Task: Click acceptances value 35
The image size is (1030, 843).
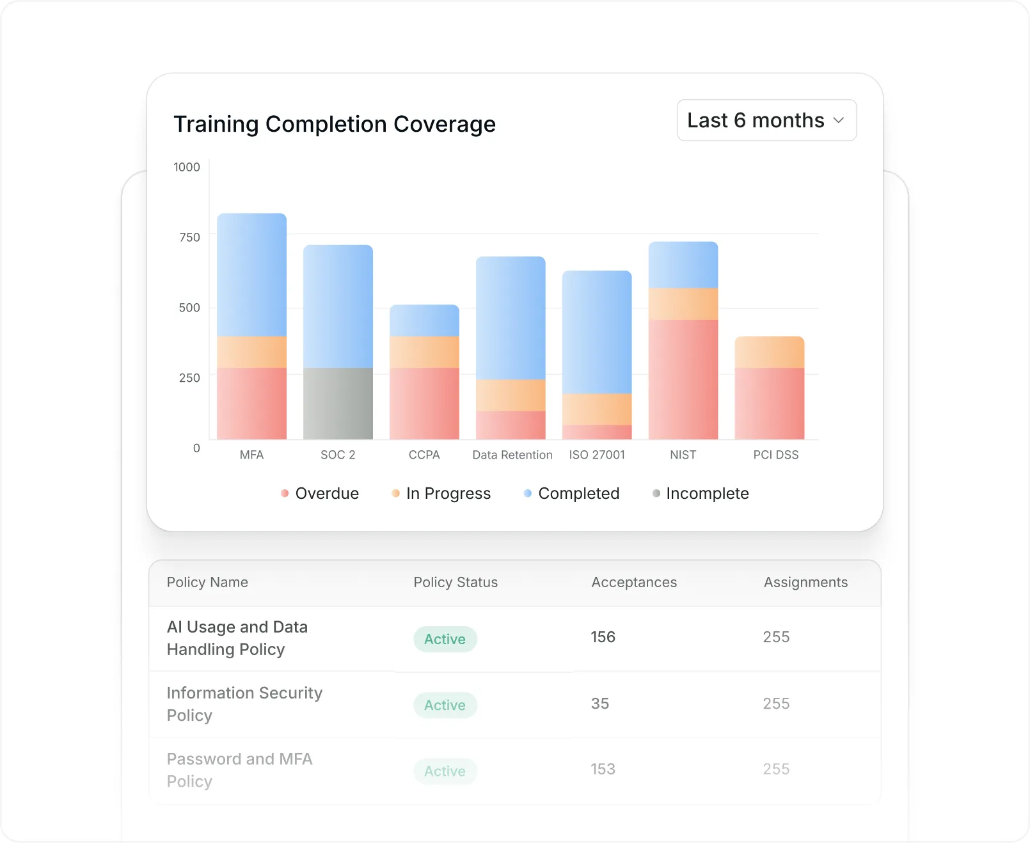Action: (600, 704)
